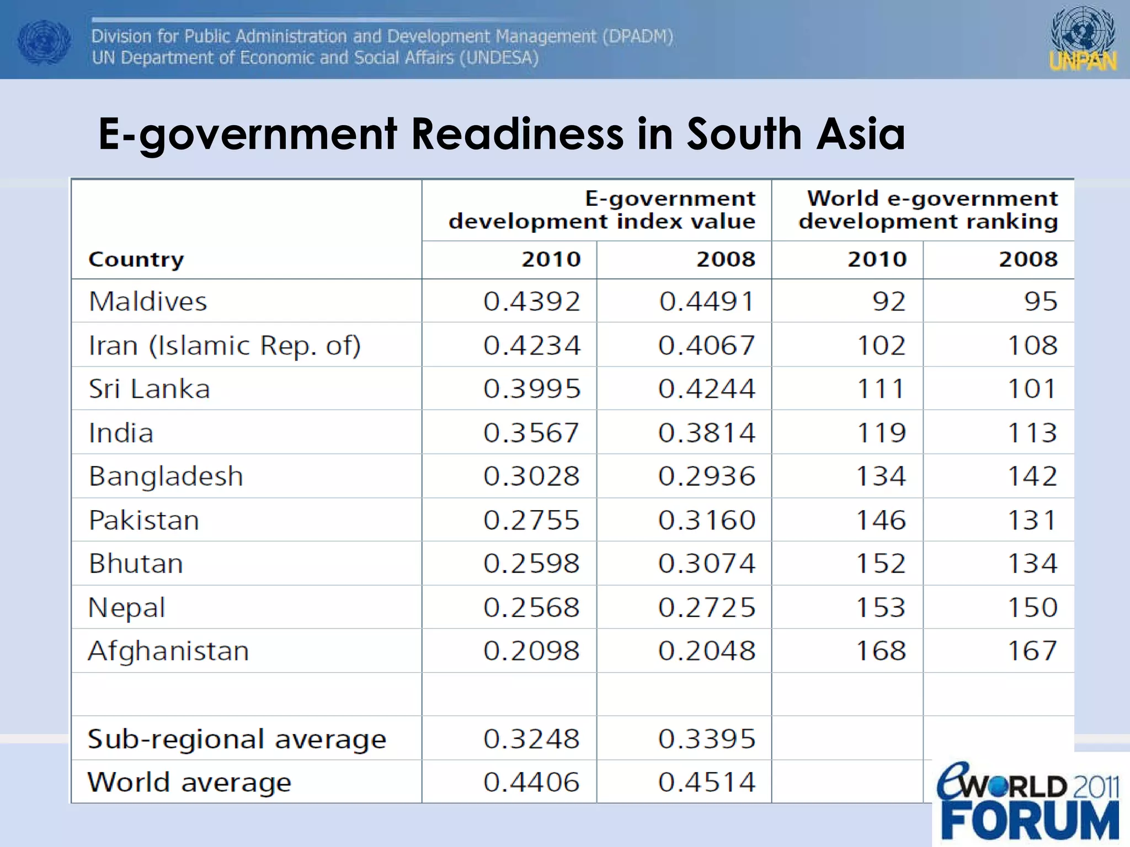1130x847 pixels.
Task: Select Bhutan 2008 index value 0.3074
Action: [x=707, y=564]
